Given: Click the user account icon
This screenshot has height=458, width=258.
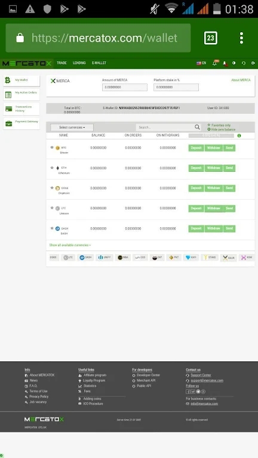Looking at the screenshot, I should pos(225,63).
